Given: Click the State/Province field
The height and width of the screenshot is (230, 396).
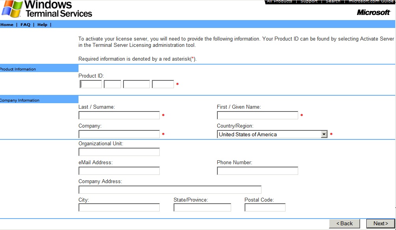Looking at the screenshot, I should coord(202,208).
